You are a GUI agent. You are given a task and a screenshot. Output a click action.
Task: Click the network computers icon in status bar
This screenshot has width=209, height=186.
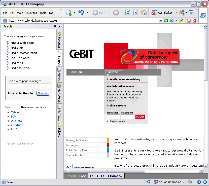(x=190, y=182)
